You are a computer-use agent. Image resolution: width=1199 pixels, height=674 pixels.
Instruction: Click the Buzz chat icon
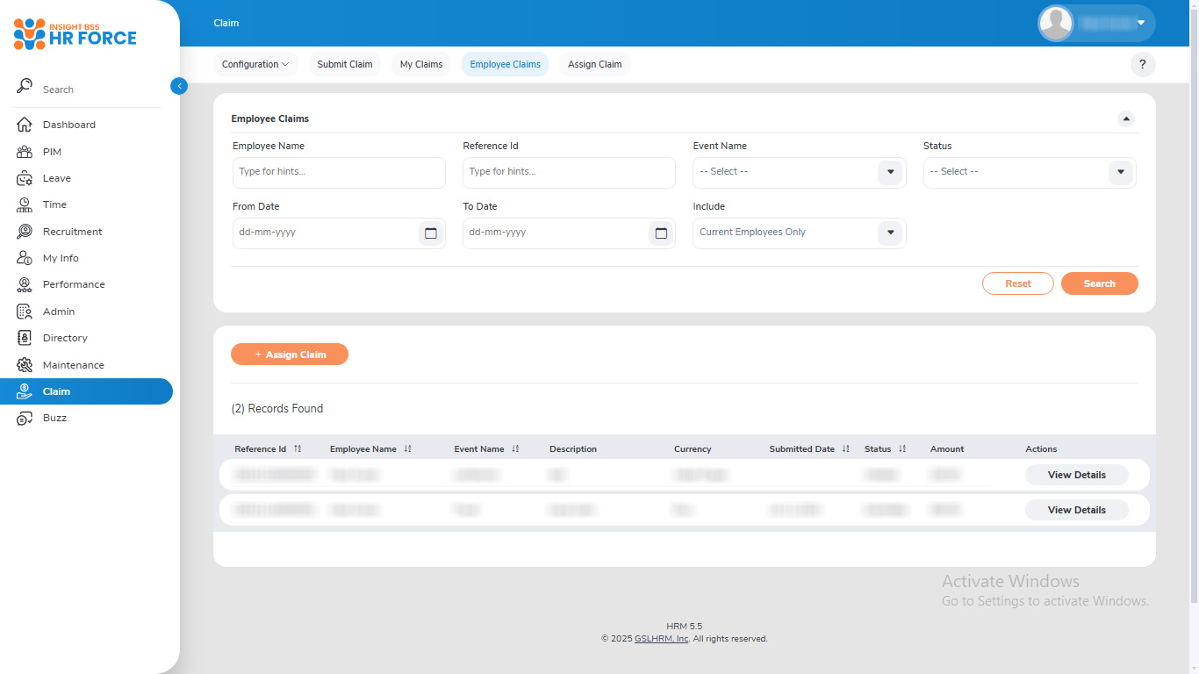25,419
